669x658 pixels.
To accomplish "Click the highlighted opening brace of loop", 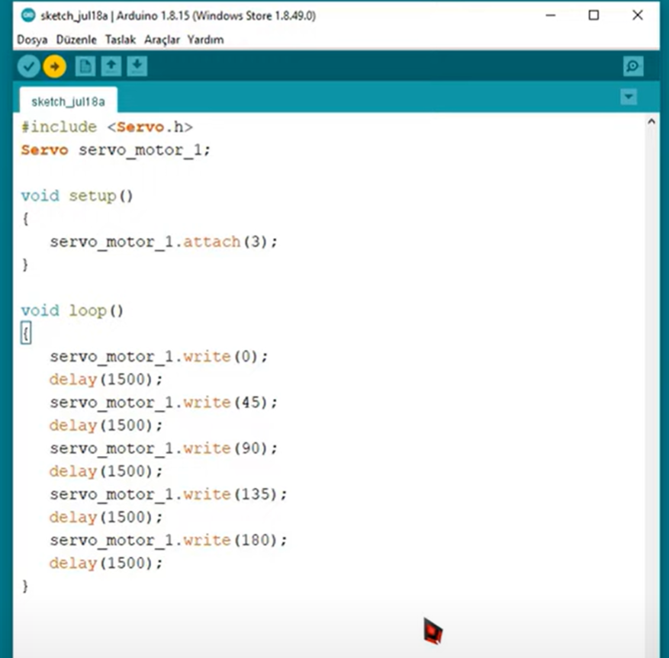I will click(x=26, y=333).
